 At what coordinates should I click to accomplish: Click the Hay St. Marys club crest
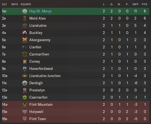(25, 11)
